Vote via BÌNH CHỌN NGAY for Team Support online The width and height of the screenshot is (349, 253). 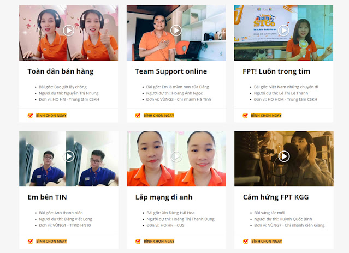[x=159, y=115]
